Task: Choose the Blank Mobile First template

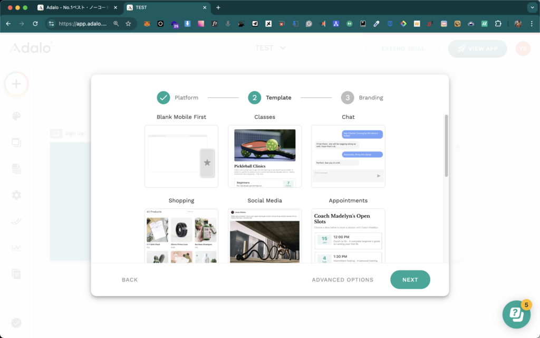Action: (x=181, y=156)
